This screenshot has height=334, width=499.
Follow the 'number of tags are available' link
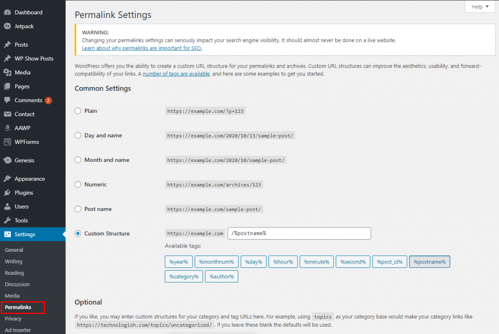point(176,74)
